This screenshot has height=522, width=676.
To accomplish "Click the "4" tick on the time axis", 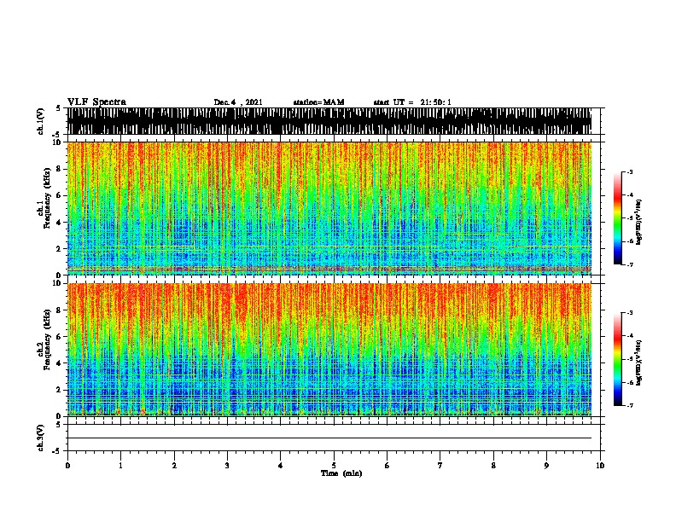I will 281,466.
